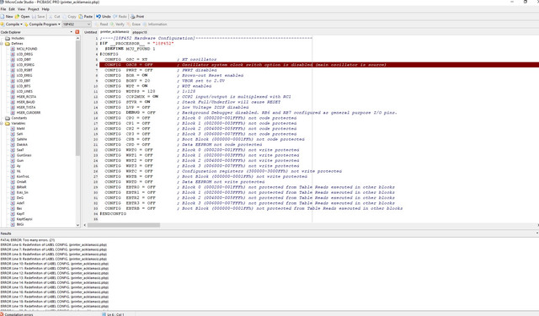Image resolution: width=539 pixels, height=316 pixels.
Task: Click the Undo toolbar icon
Action: point(104,17)
